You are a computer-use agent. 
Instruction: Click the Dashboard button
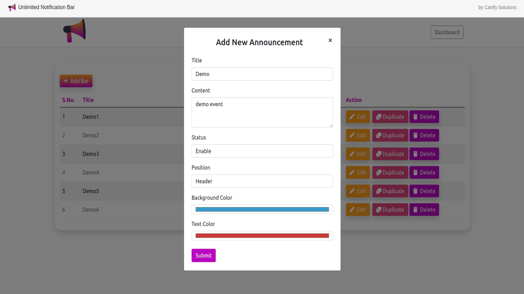(447, 32)
